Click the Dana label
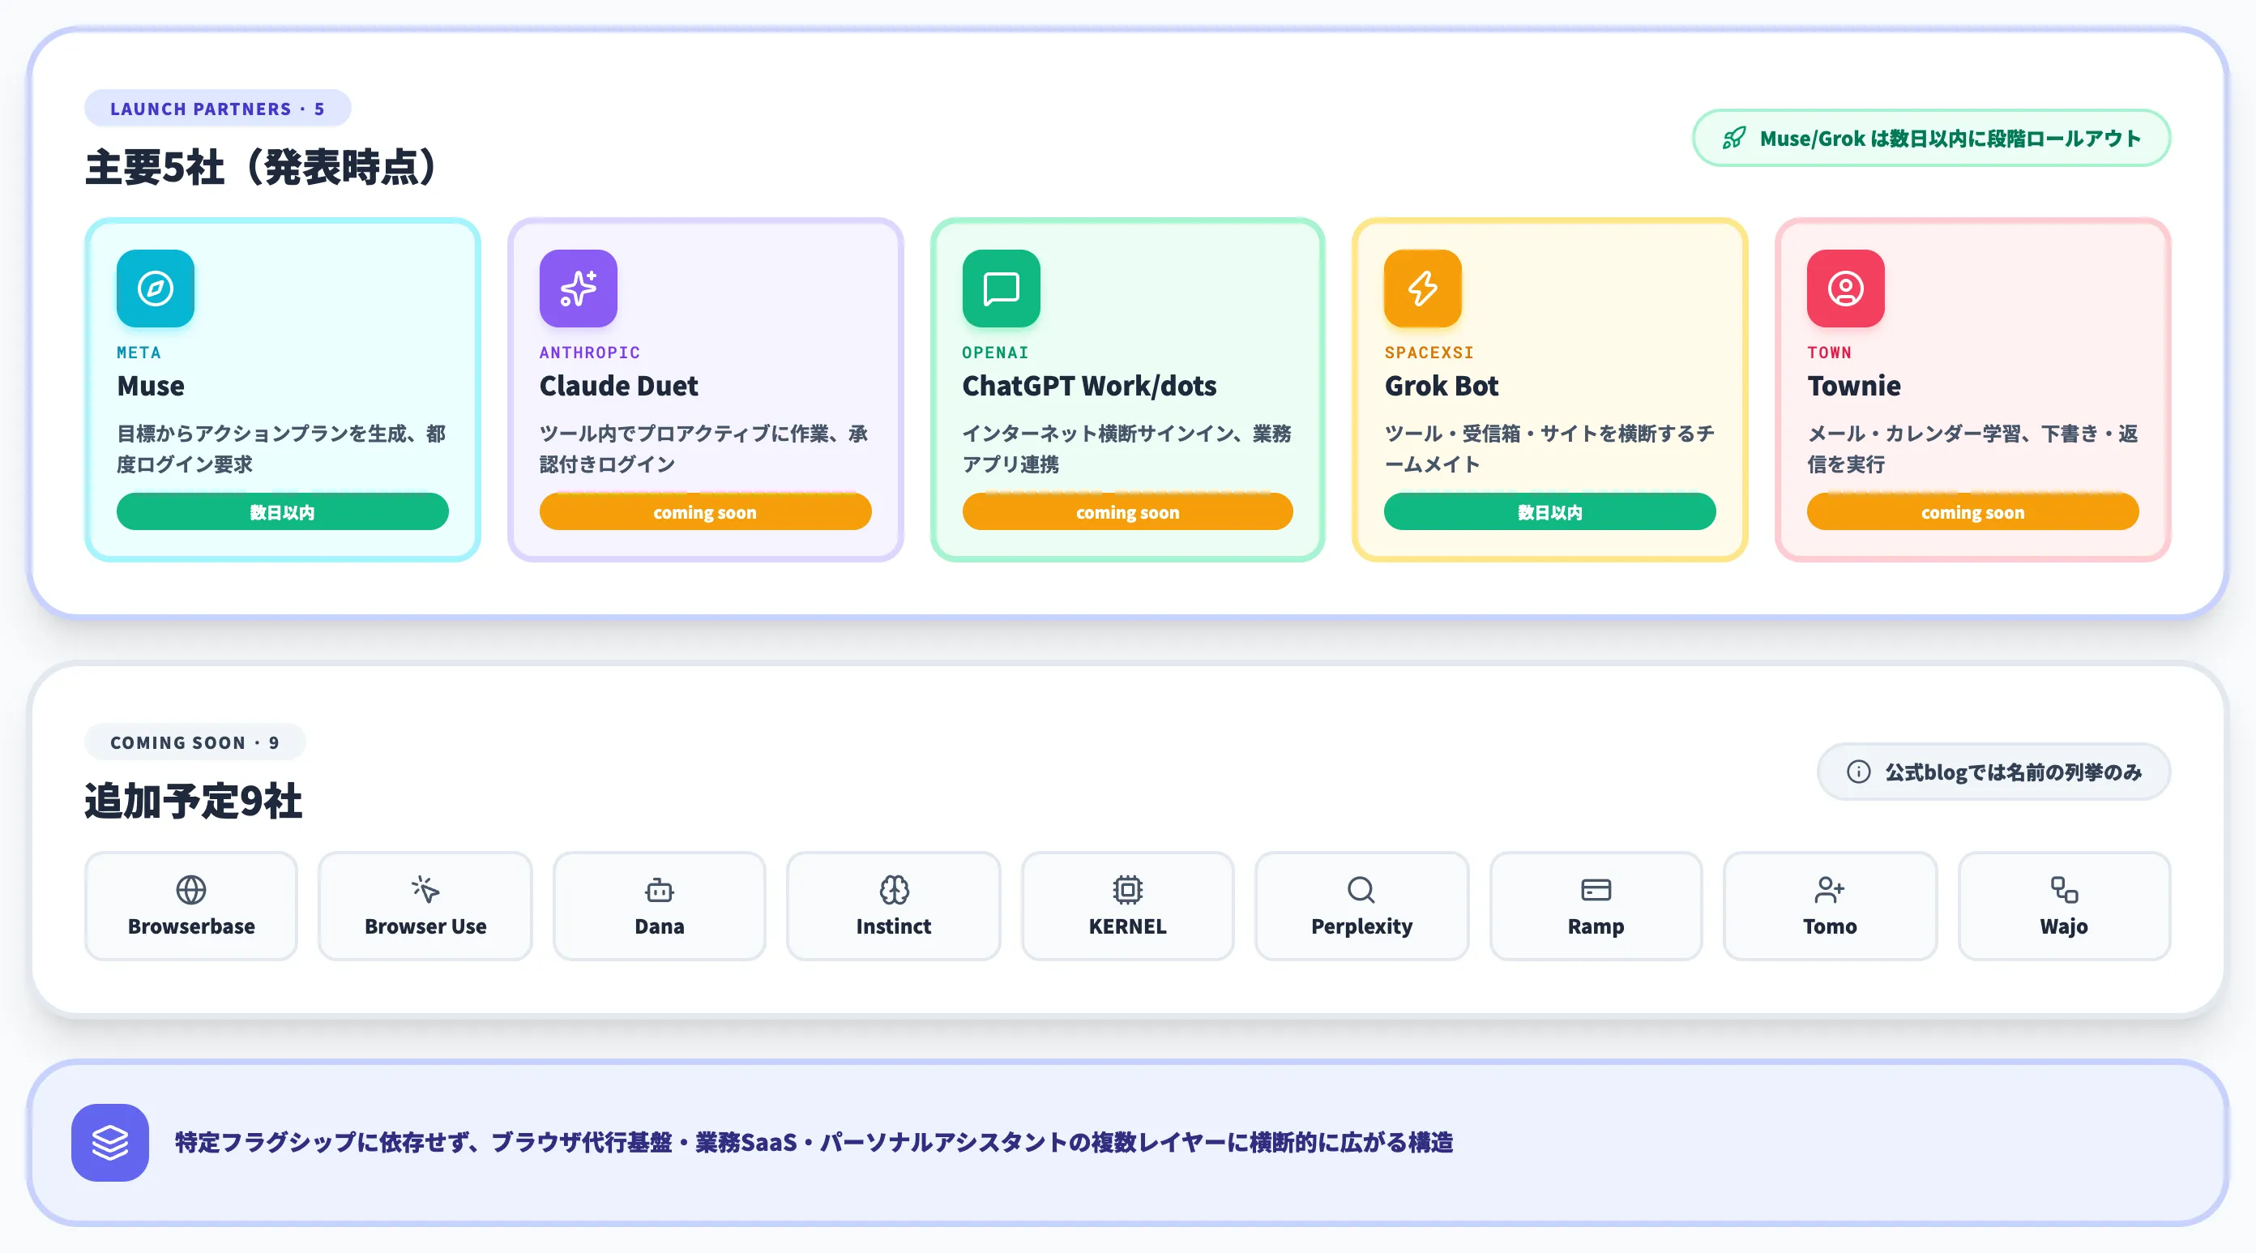Viewport: 2256px width, 1253px height. pos(660,926)
